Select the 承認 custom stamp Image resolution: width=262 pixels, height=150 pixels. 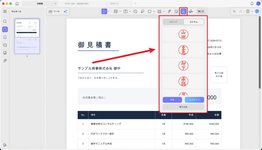pyautogui.click(x=183, y=82)
